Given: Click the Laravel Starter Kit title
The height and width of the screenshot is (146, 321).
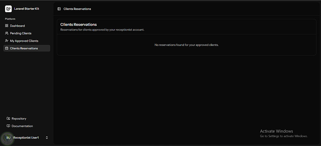Looking at the screenshot, I should click(x=27, y=9).
